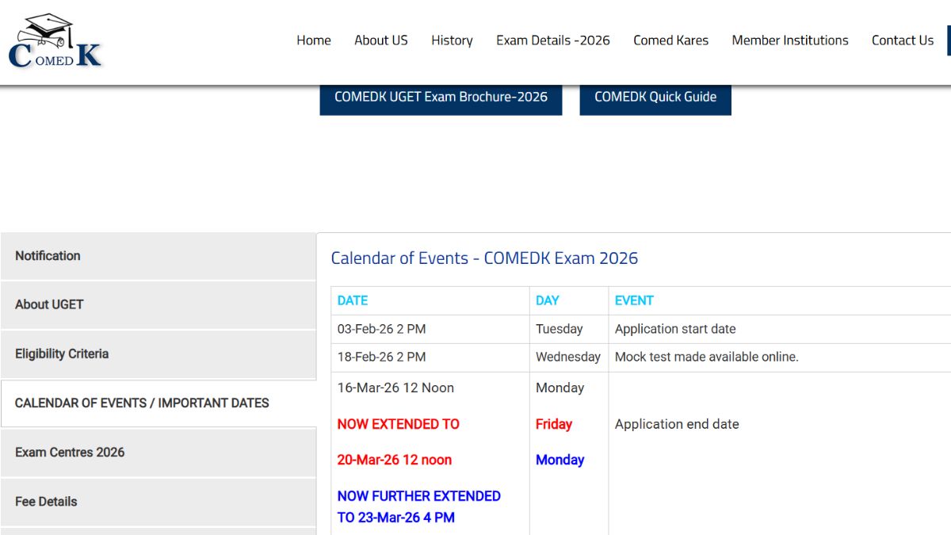Viewport: 951px width, 535px height.
Task: Select the About UGET sidebar tab
Action: click(158, 304)
